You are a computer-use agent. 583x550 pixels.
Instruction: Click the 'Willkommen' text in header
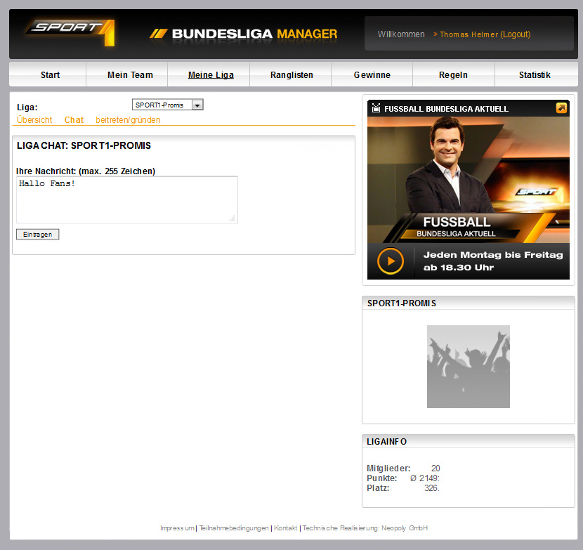click(401, 34)
